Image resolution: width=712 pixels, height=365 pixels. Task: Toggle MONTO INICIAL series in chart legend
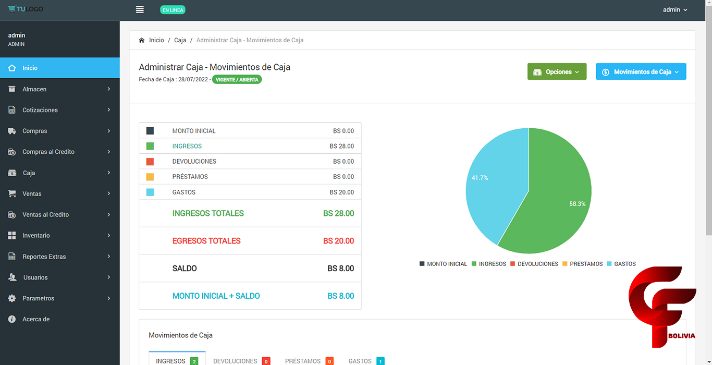443,264
